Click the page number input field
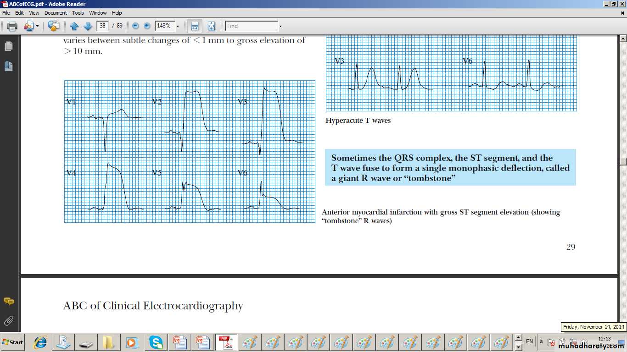Image resolution: width=627 pixels, height=352 pixels. coord(102,26)
